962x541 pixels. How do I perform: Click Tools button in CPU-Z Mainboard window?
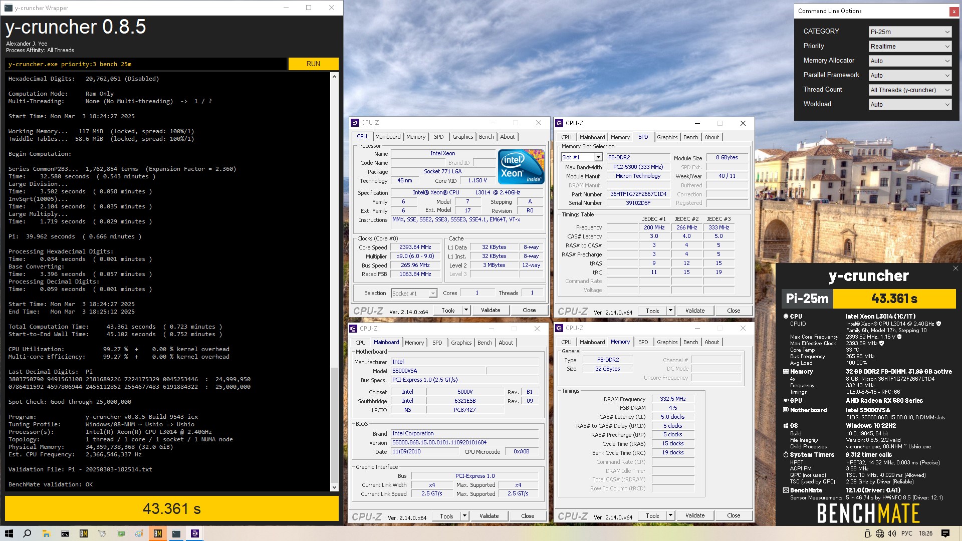click(446, 516)
